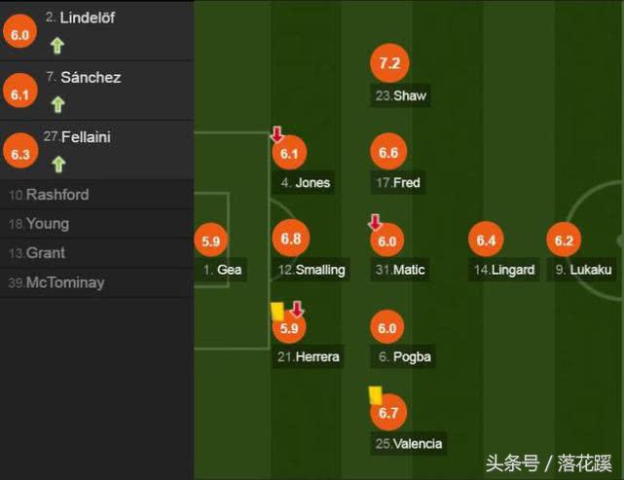Click Lindelöf's name in the substitutes panel
The width and height of the screenshot is (624, 480).
pyautogui.click(x=88, y=18)
